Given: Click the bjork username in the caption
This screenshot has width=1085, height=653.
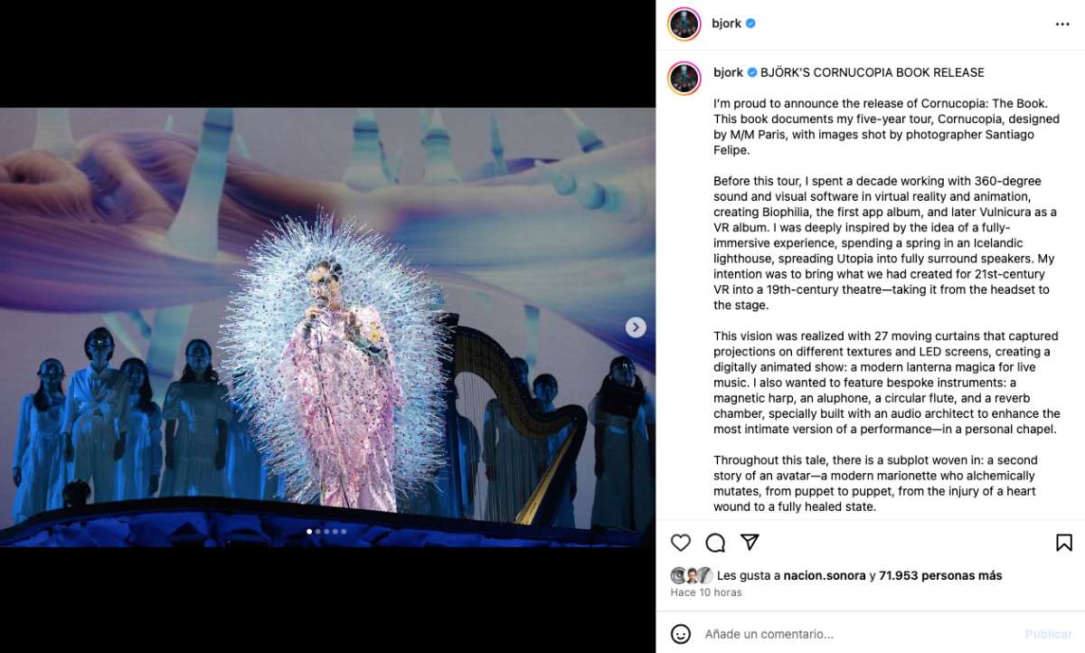Looking at the screenshot, I should (x=728, y=72).
